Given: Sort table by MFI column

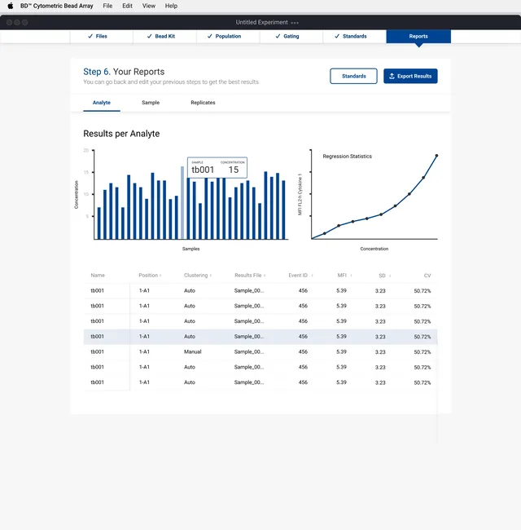Looking at the screenshot, I should coord(344,275).
